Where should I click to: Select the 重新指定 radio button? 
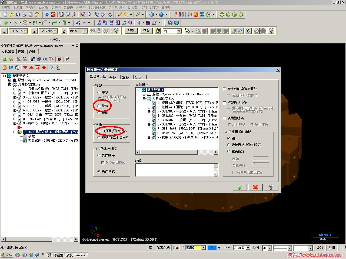click(x=229, y=151)
